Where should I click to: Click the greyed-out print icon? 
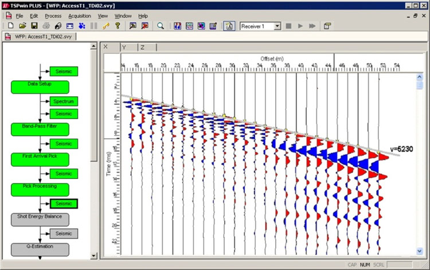46,26
